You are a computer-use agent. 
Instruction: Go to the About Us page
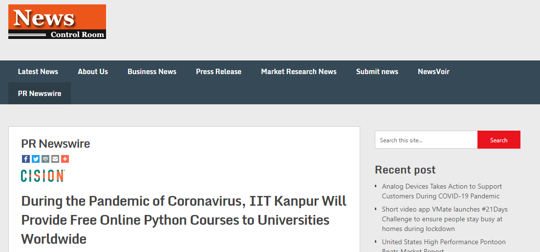click(x=93, y=72)
